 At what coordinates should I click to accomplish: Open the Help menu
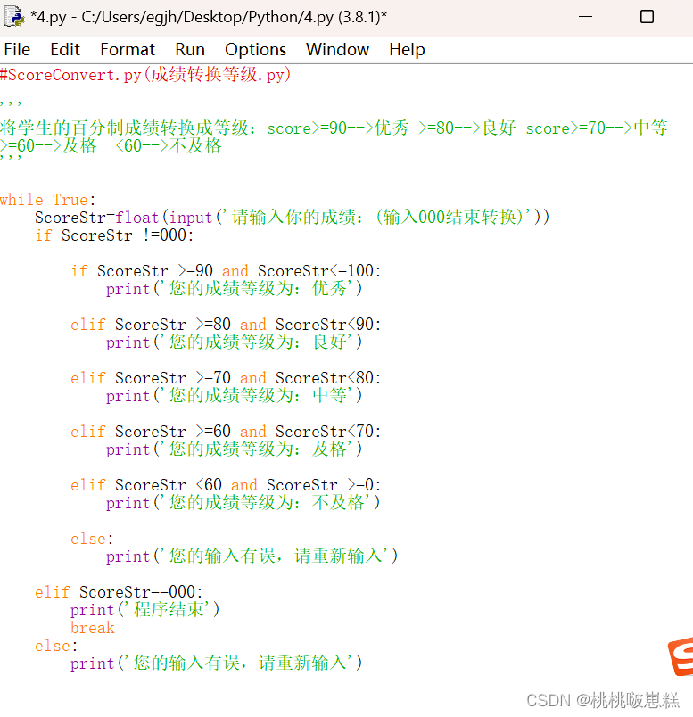(x=407, y=49)
